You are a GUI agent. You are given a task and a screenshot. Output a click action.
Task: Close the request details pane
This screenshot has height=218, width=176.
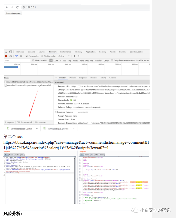pyautogui.click(x=56, y=78)
